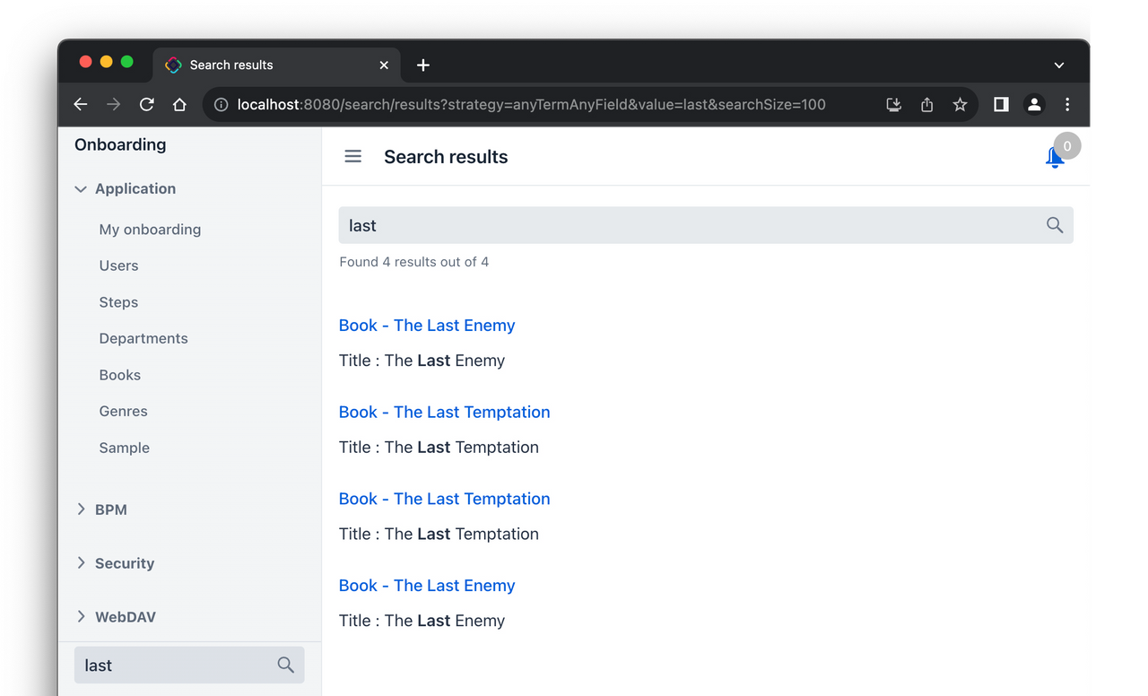Click the first Book - The Last Enemy link
Screen dimensions: 1148x696
point(426,325)
